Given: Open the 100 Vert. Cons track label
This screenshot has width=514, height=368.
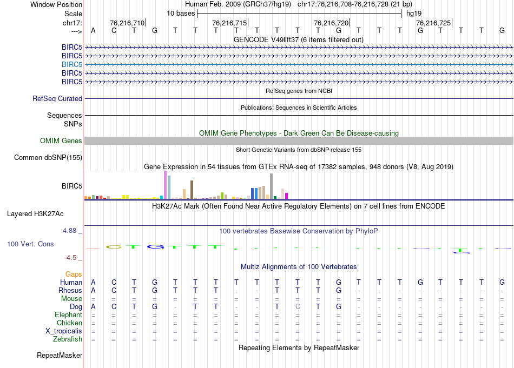Looking at the screenshot, I should (30, 244).
